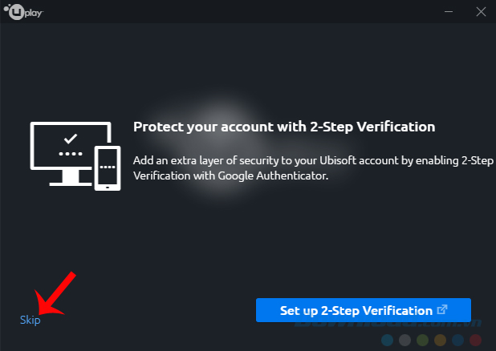Click the checkmark on the monitor icon
The image size is (496, 351).
pyautogui.click(x=70, y=137)
